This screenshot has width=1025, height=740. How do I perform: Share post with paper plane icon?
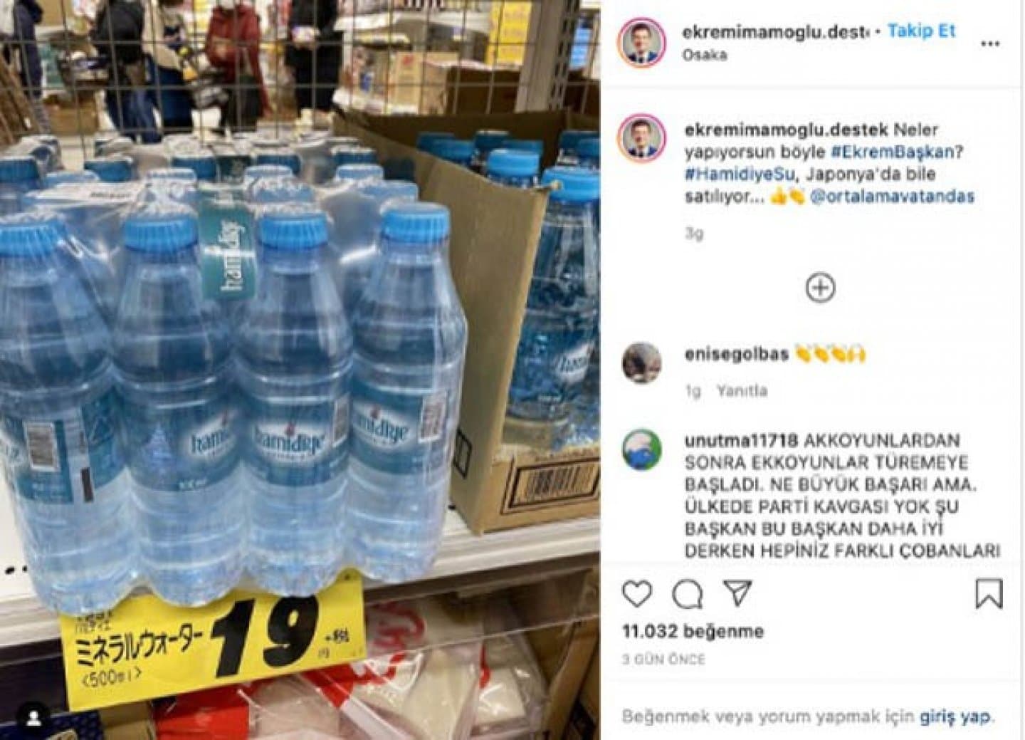pos(737,593)
